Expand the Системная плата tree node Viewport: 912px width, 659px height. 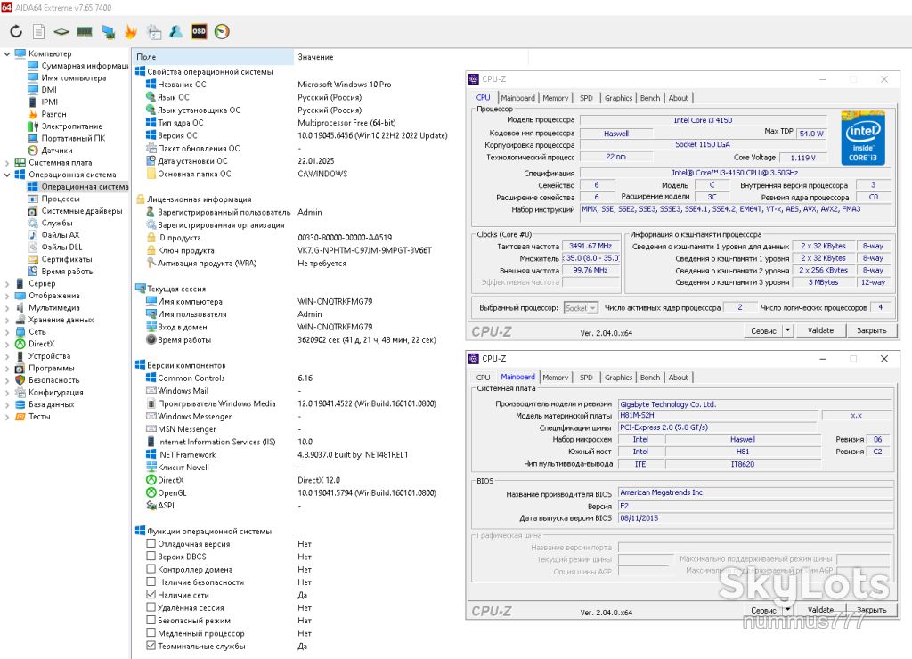(x=7, y=163)
